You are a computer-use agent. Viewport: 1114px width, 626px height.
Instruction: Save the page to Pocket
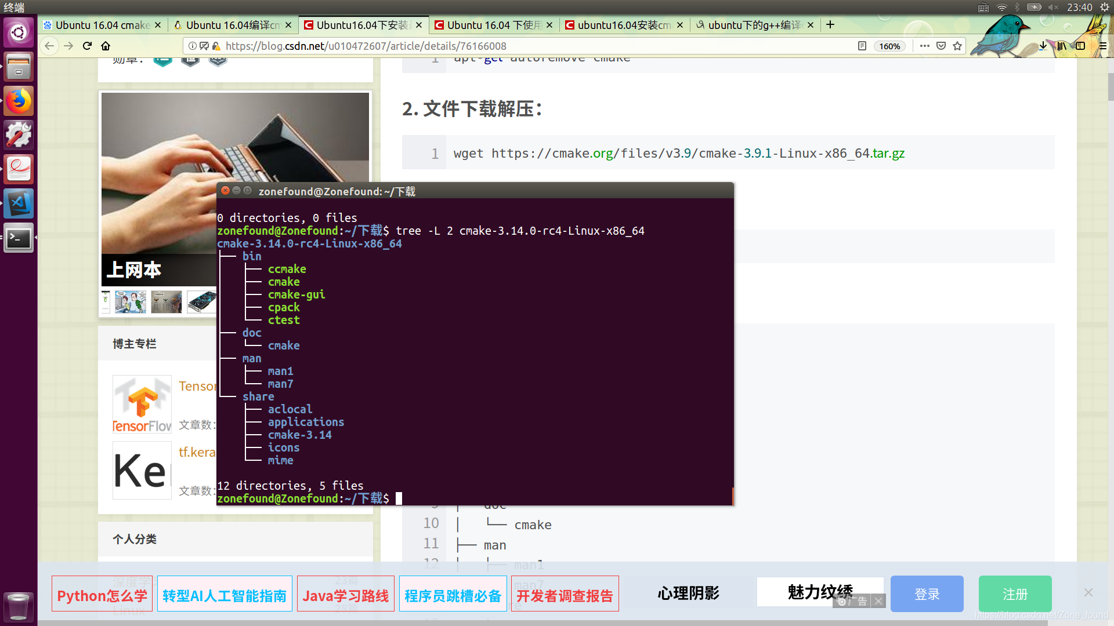pos(941,46)
